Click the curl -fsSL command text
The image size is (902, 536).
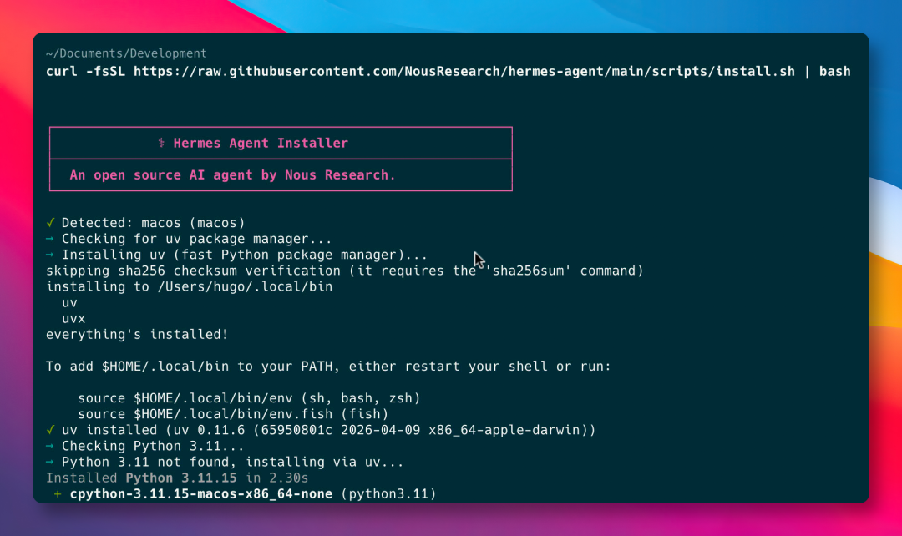coord(448,71)
